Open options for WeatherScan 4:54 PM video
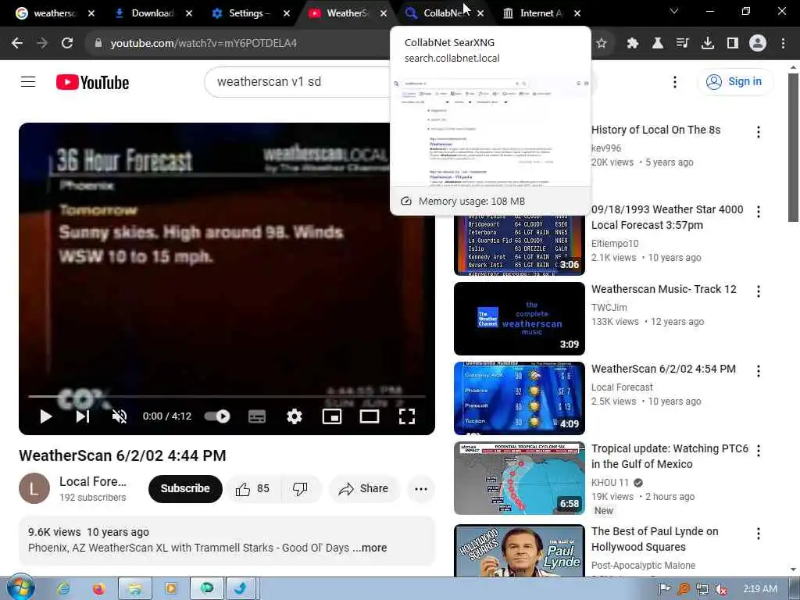This screenshot has width=800, height=600. click(x=758, y=371)
